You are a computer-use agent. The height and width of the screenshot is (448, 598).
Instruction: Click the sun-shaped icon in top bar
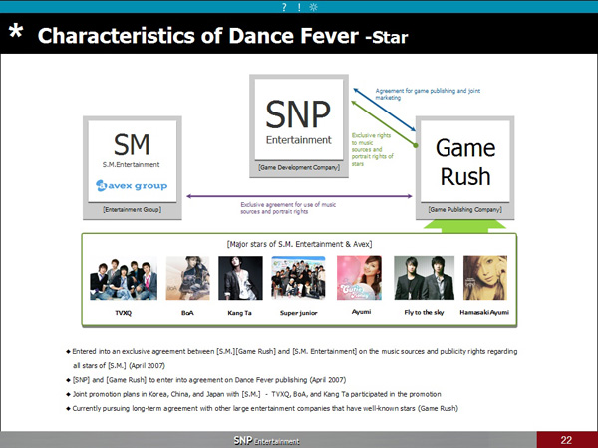[x=312, y=6]
